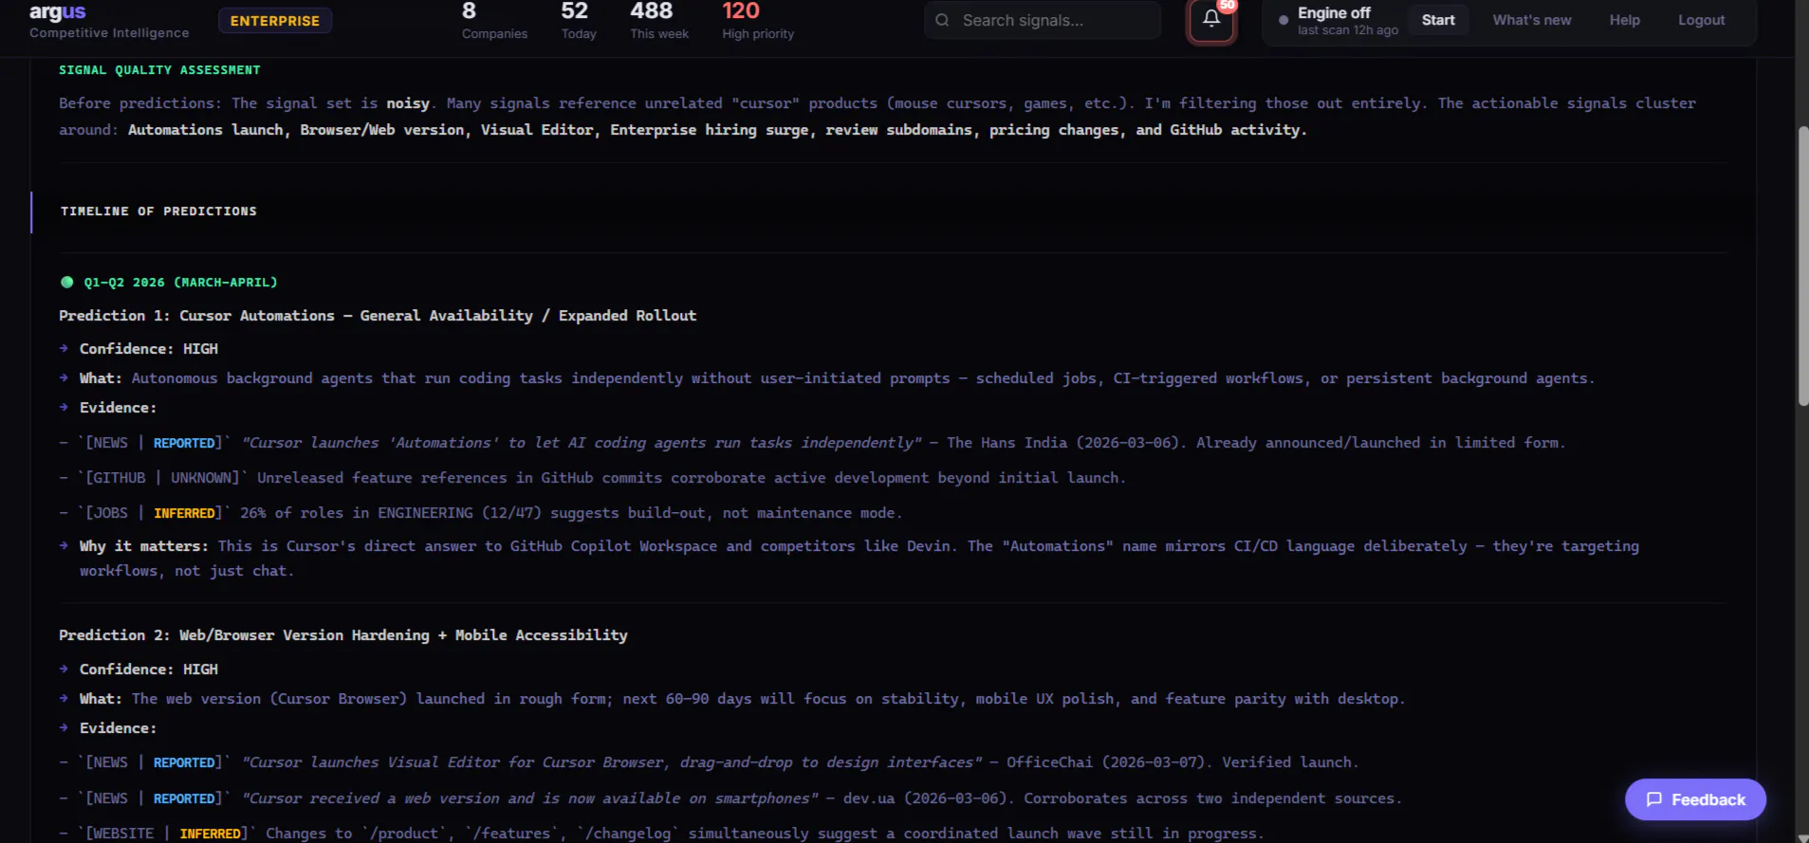
Task: Select the TIMELINE OF PREDICTIONS heading
Action: [158, 211]
